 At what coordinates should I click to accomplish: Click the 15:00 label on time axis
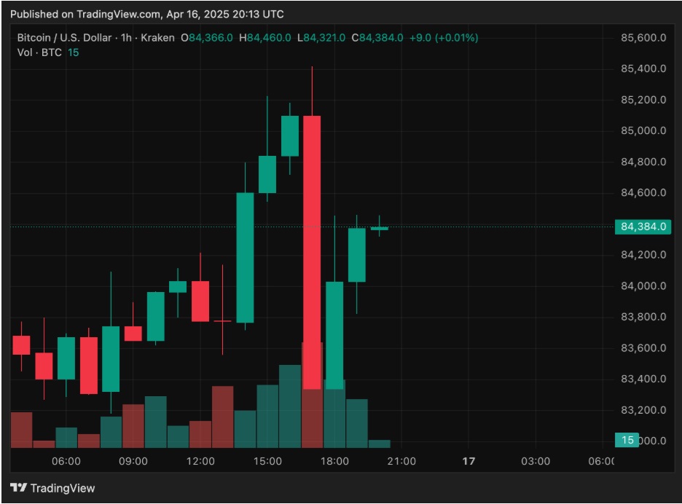267,461
